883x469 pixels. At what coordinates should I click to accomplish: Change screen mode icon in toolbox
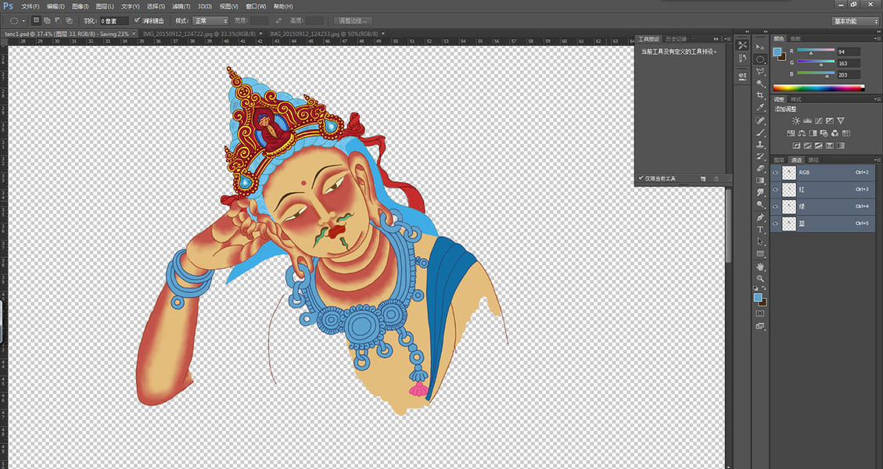pyautogui.click(x=760, y=326)
